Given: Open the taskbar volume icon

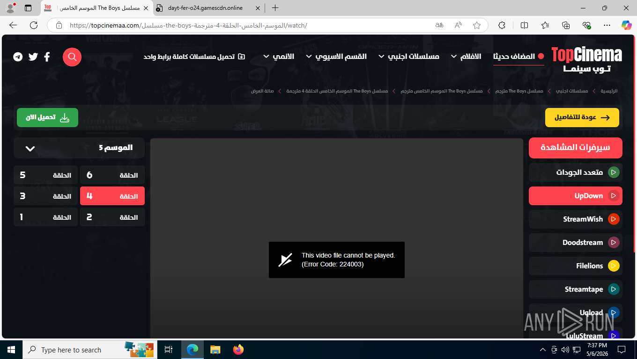Looking at the screenshot, I should 565,350.
